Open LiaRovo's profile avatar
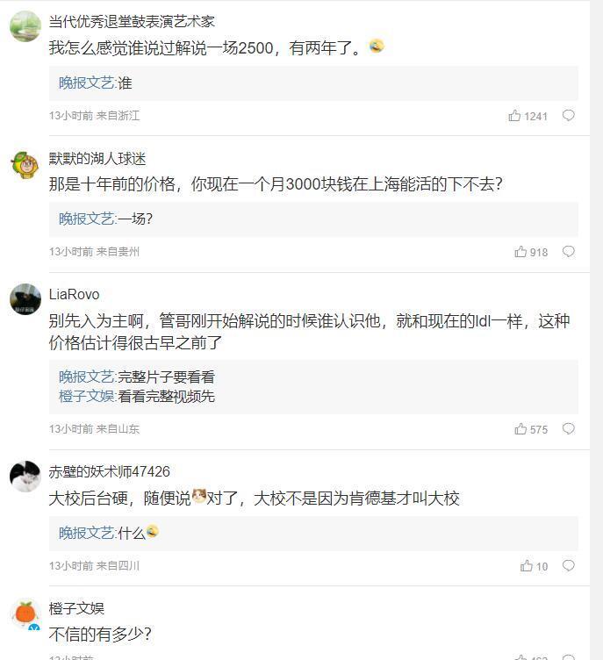This screenshot has height=660, width=603. coord(25,299)
